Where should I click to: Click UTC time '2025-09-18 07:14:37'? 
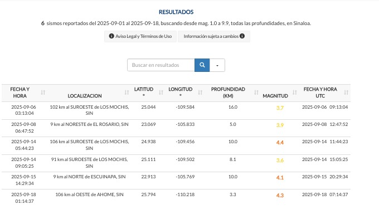pyautogui.click(x=325, y=194)
